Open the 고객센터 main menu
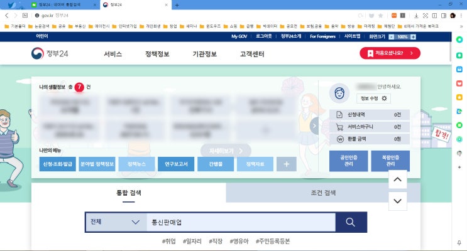The image size is (467, 251). pos(252,54)
